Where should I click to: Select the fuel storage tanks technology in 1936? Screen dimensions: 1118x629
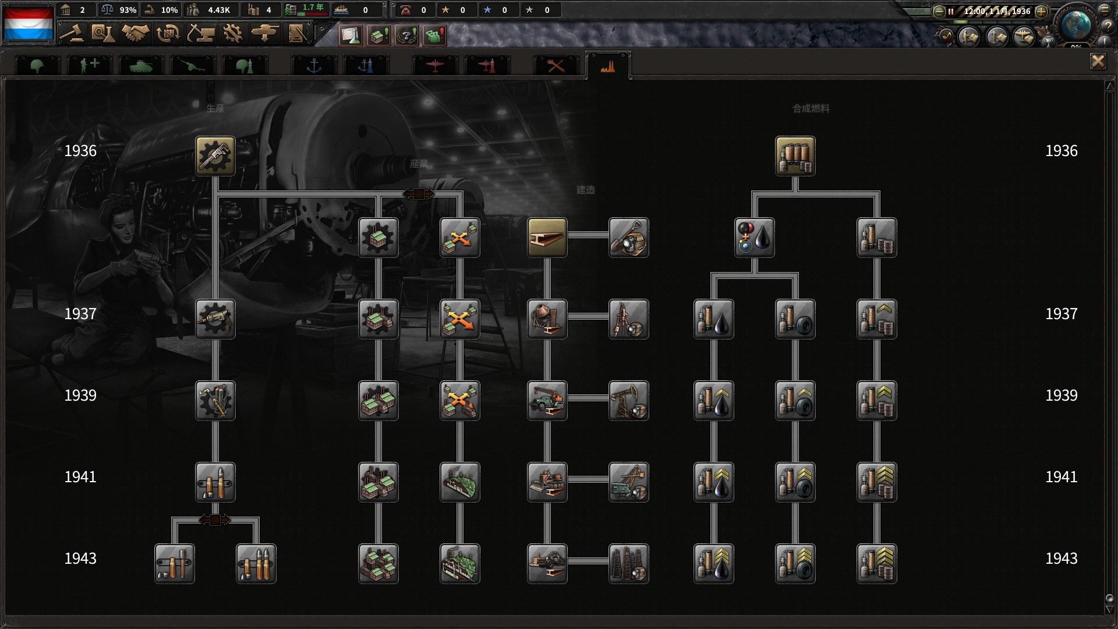tap(795, 156)
